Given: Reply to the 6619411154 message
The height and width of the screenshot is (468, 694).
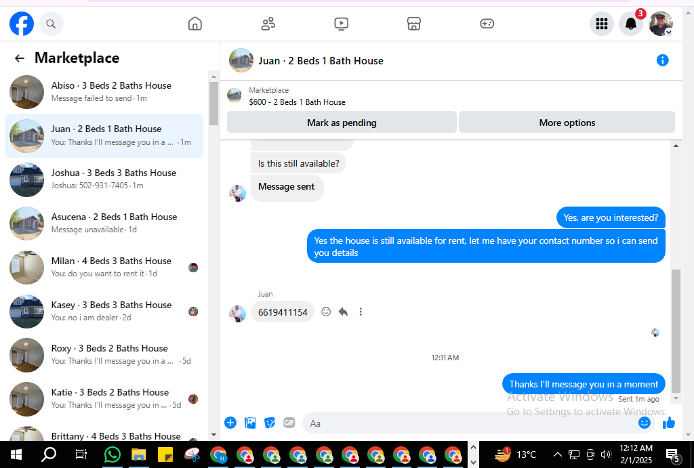Looking at the screenshot, I should (343, 312).
